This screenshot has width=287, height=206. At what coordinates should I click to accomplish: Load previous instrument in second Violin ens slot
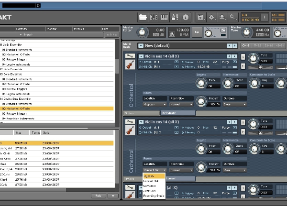[x=229, y=122]
